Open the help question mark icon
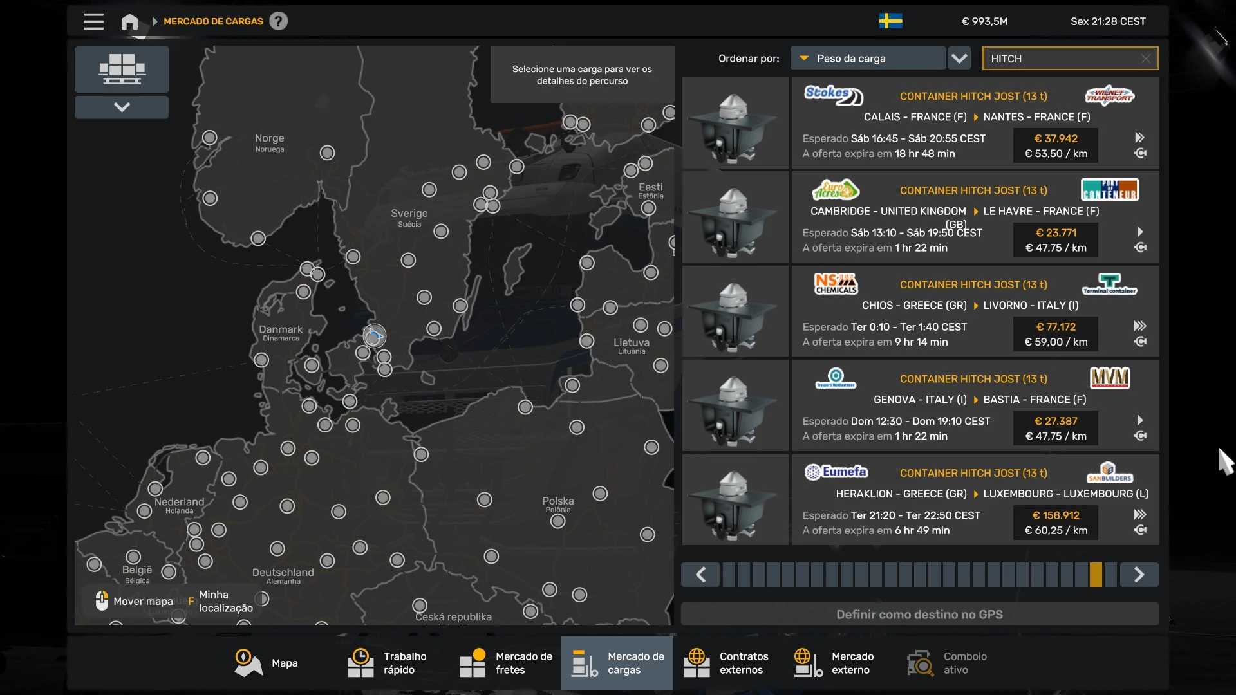This screenshot has width=1236, height=695. pos(278,21)
